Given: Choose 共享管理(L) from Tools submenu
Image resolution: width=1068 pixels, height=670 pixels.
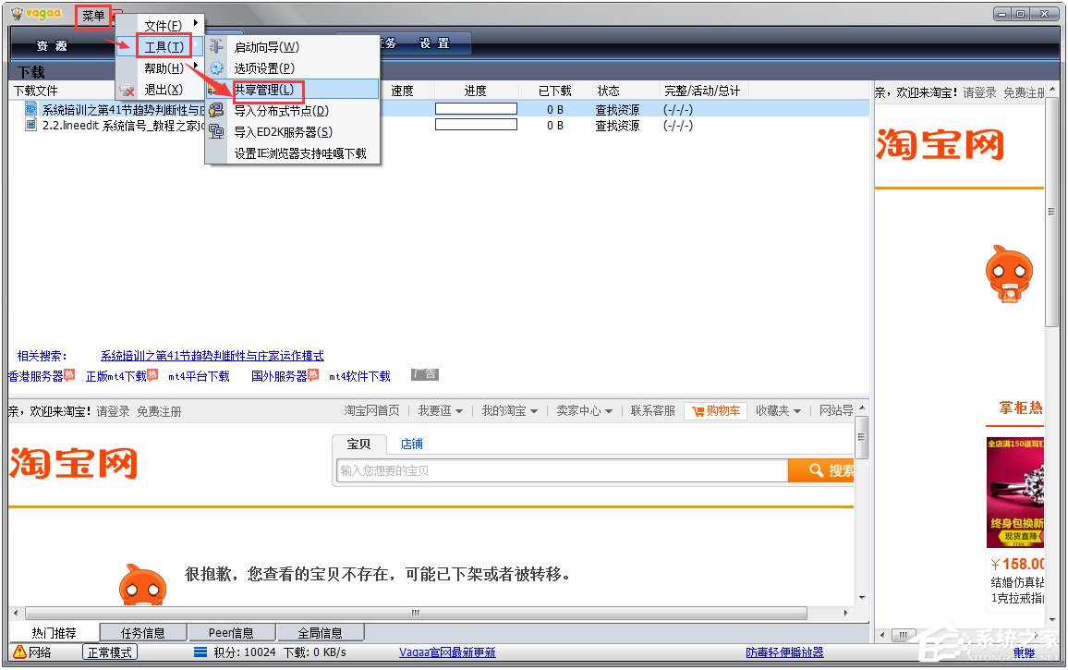Looking at the screenshot, I should tap(263, 90).
